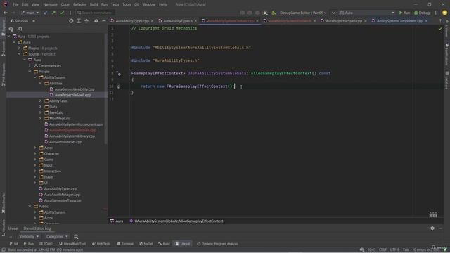Screen dimensions: 450x253
Task: Open the Aura run configuration dropdown
Action: tap(366, 13)
